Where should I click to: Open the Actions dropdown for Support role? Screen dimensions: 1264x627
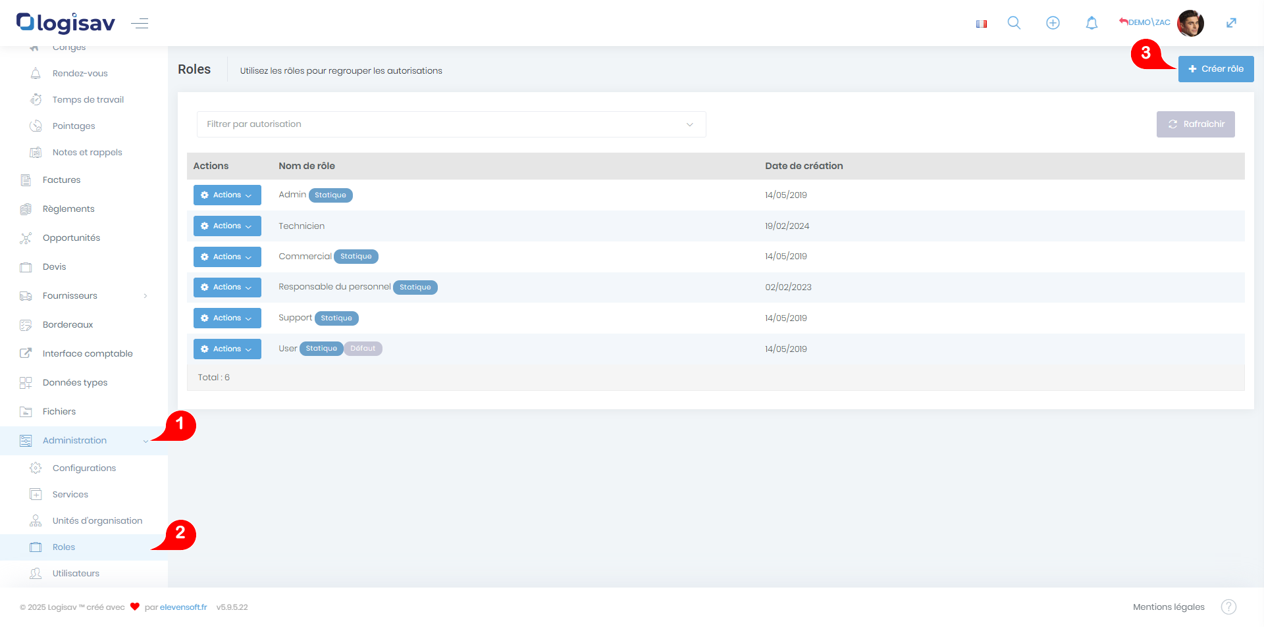227,318
